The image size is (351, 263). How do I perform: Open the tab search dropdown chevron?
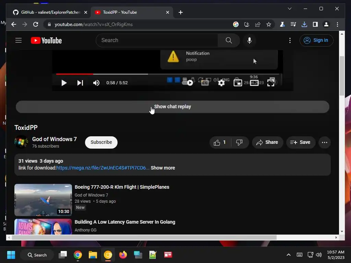289,9
